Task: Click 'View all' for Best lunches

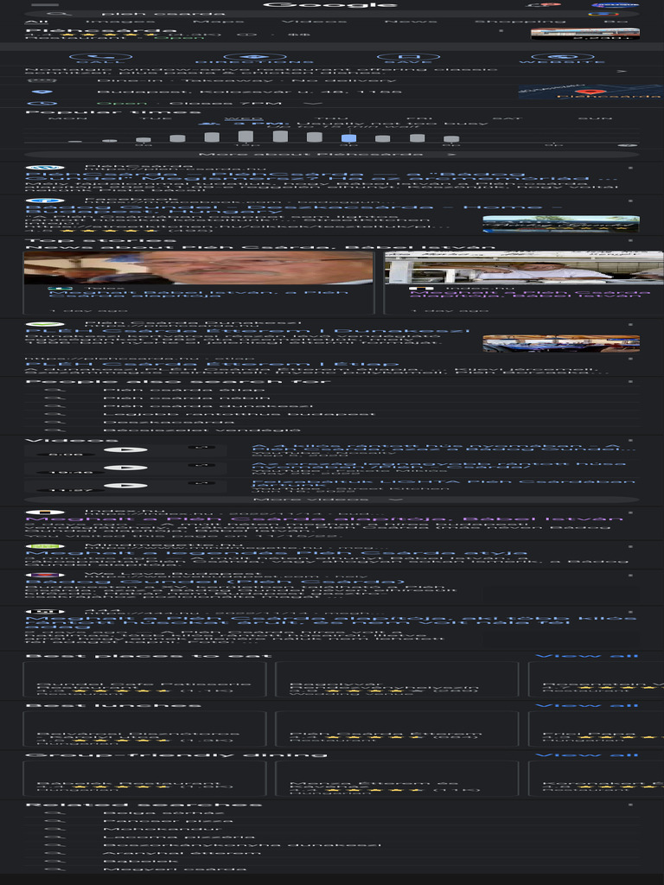Action: pyautogui.click(x=587, y=705)
